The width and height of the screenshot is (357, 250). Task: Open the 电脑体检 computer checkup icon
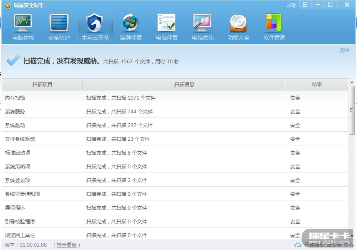coord(23,27)
